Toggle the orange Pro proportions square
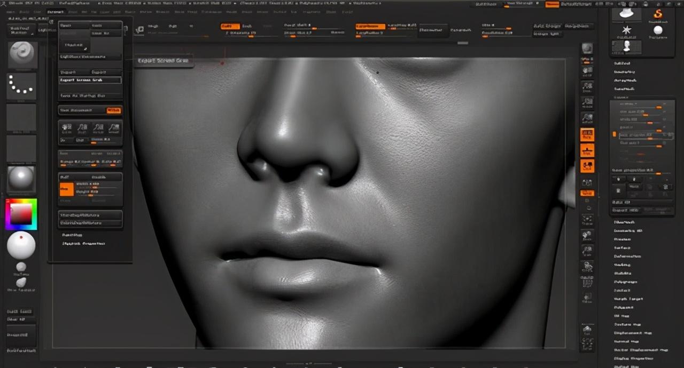The height and width of the screenshot is (368, 684). click(x=66, y=189)
